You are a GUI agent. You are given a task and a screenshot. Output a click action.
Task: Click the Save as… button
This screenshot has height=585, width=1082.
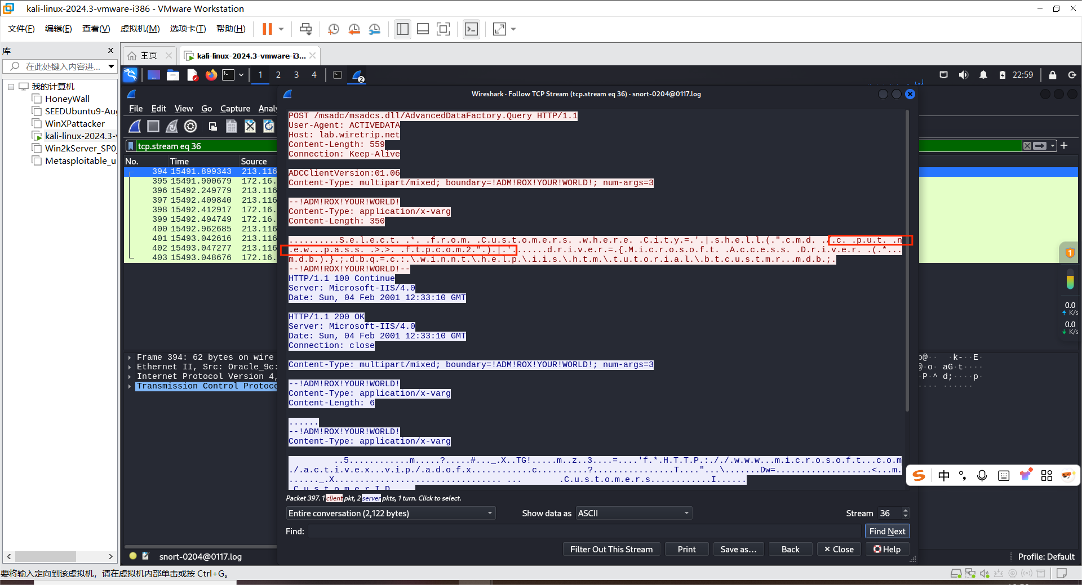point(738,550)
